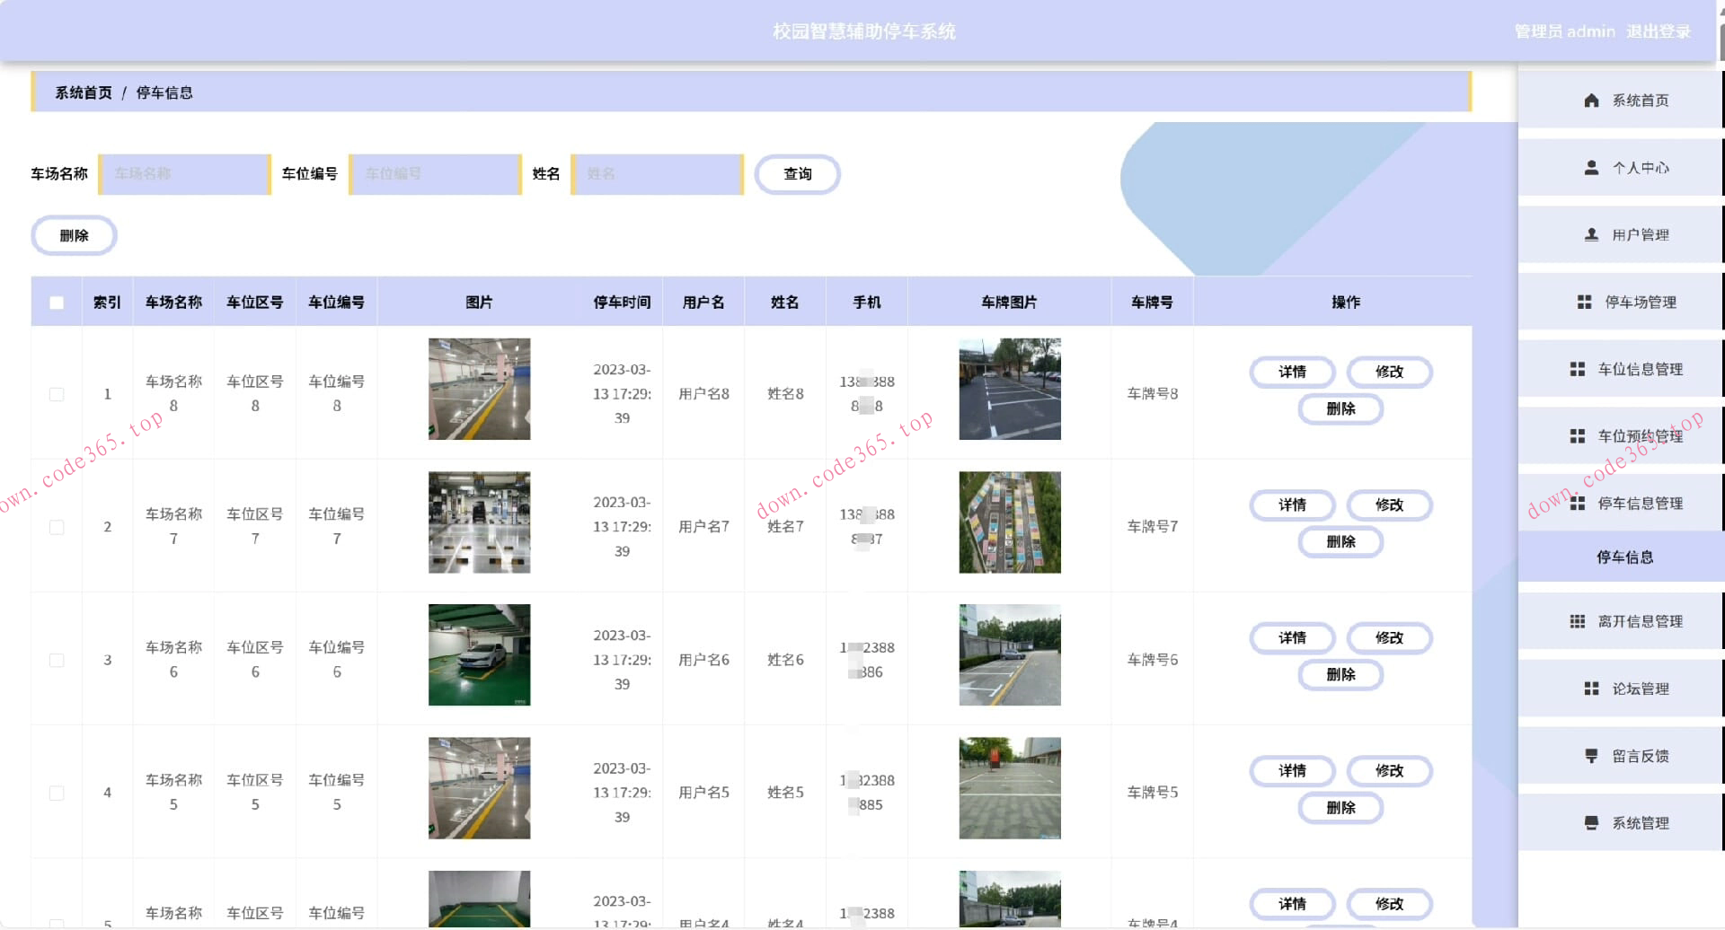Click the 删除 button above the table
The width and height of the screenshot is (1725, 930).
(74, 235)
